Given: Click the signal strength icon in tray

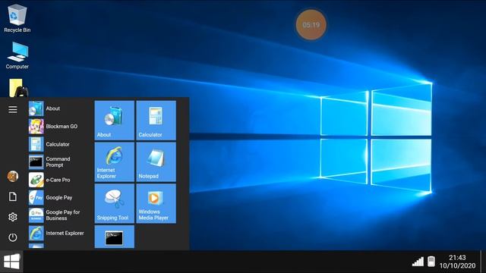Looking at the screenshot, I should 418,262.
